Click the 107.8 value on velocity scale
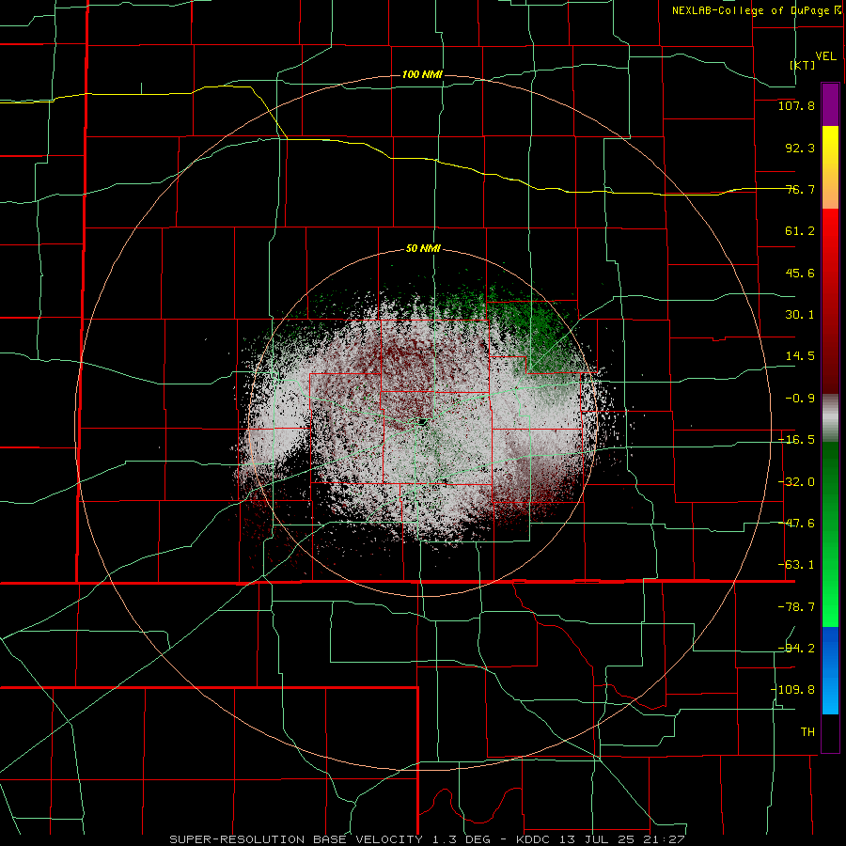 coord(796,105)
